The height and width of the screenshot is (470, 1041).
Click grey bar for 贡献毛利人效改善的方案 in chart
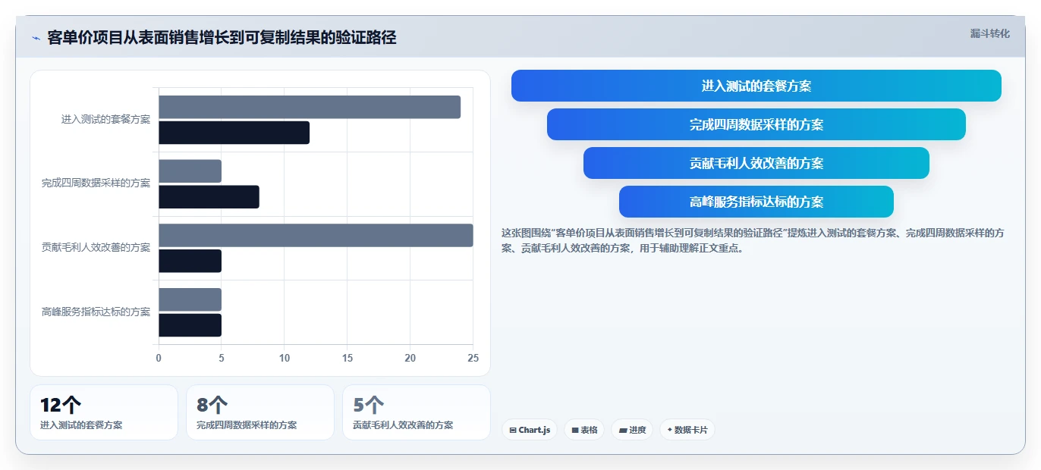pos(316,235)
